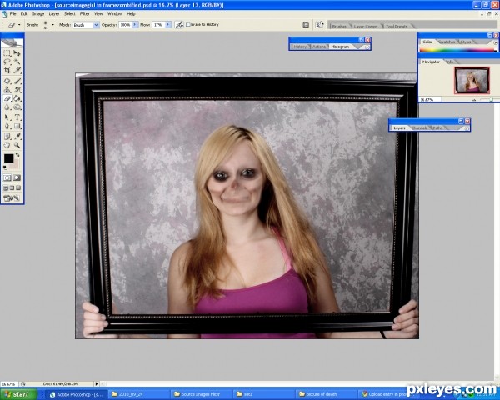The image size is (500, 400).
Task: Open the Layers panel options menu
Action: click(x=467, y=128)
